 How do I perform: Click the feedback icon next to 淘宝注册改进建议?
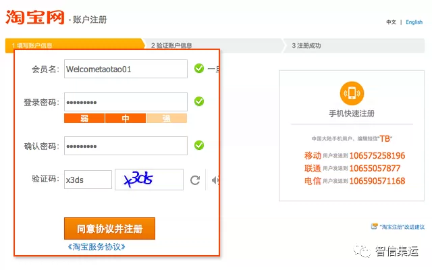tap(374, 227)
